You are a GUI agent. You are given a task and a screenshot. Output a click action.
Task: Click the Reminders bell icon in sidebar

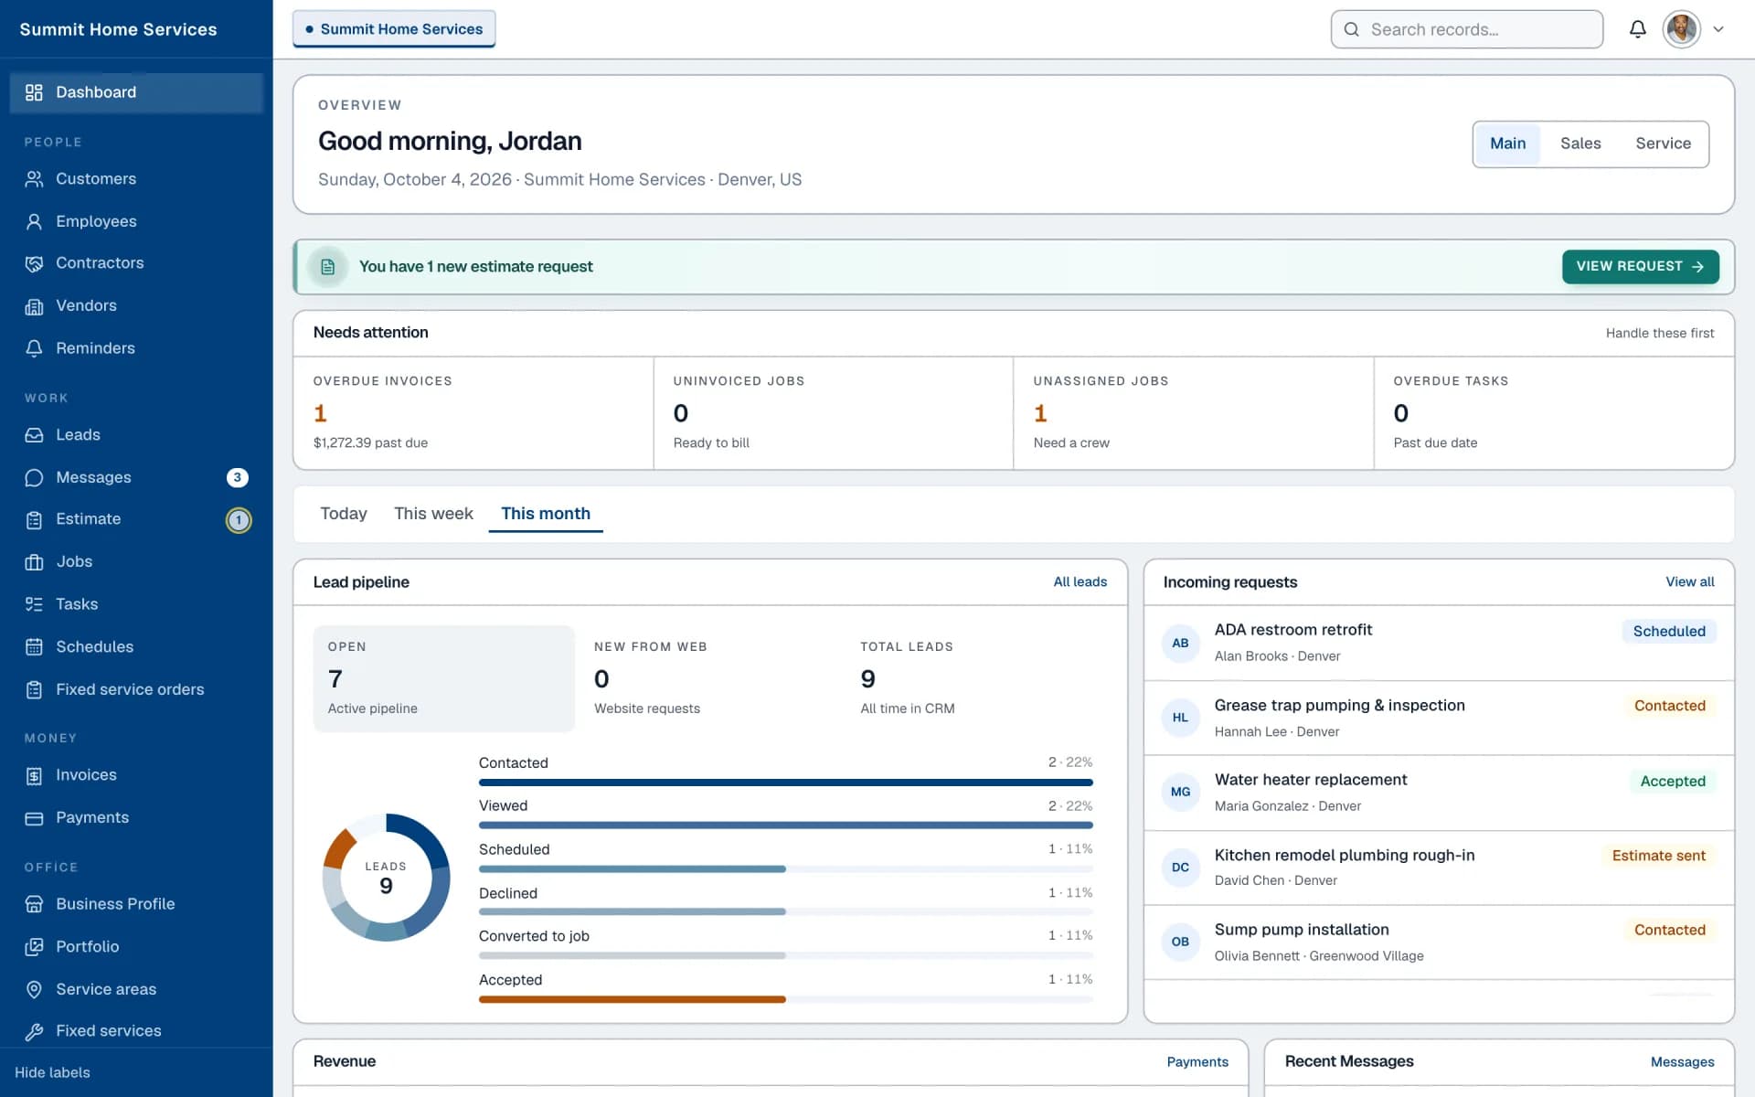coord(34,348)
